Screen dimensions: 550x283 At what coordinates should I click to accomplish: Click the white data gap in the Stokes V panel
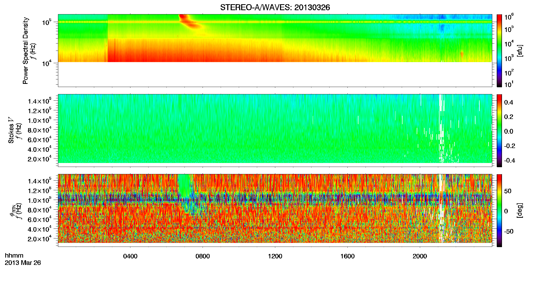coord(442,128)
